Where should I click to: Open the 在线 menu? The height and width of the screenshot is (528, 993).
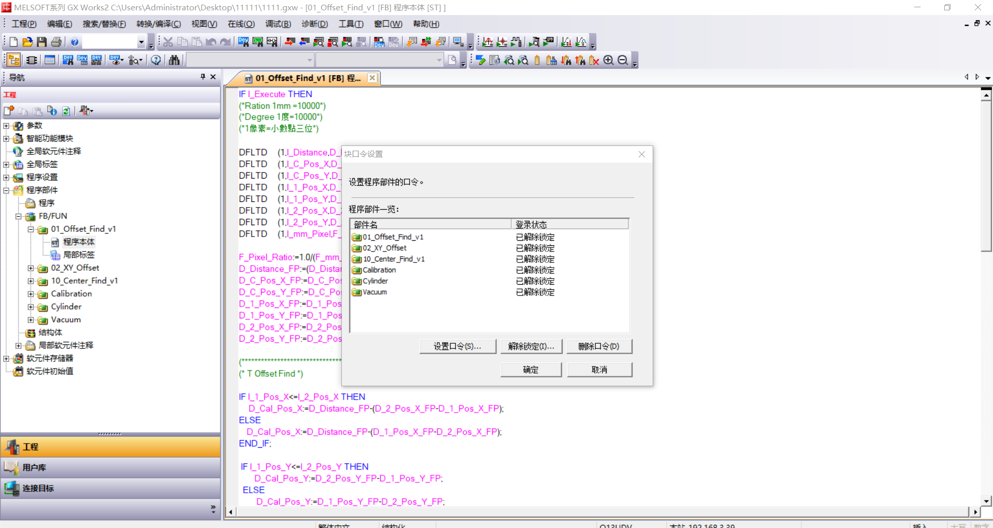[x=241, y=24]
